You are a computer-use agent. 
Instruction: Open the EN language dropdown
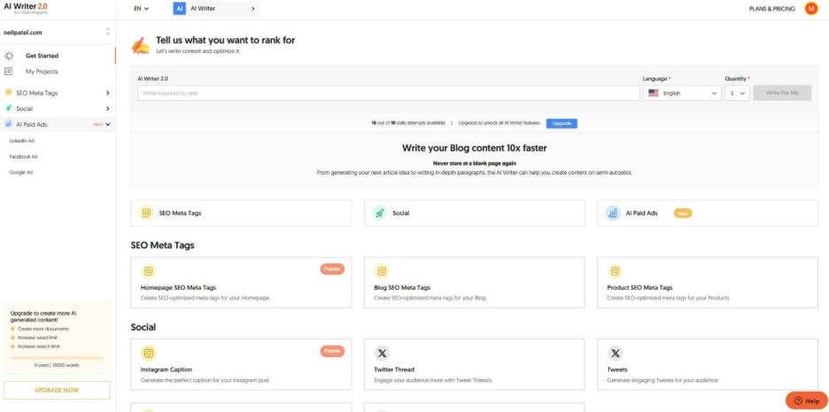[x=141, y=9]
